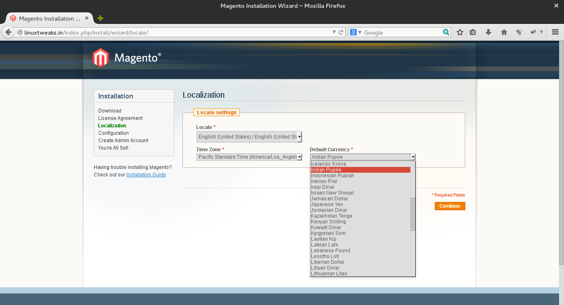The width and height of the screenshot is (564, 305).
Task: Open a new tab with the plus button
Action: tap(100, 18)
